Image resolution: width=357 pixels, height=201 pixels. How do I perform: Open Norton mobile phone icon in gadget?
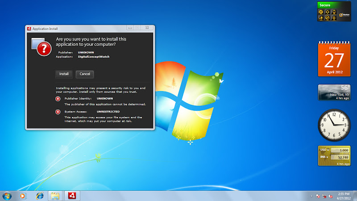[x=334, y=12]
